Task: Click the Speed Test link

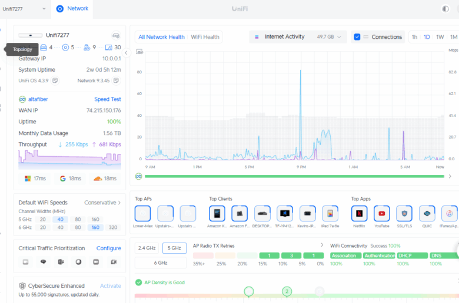Action: pos(108,99)
